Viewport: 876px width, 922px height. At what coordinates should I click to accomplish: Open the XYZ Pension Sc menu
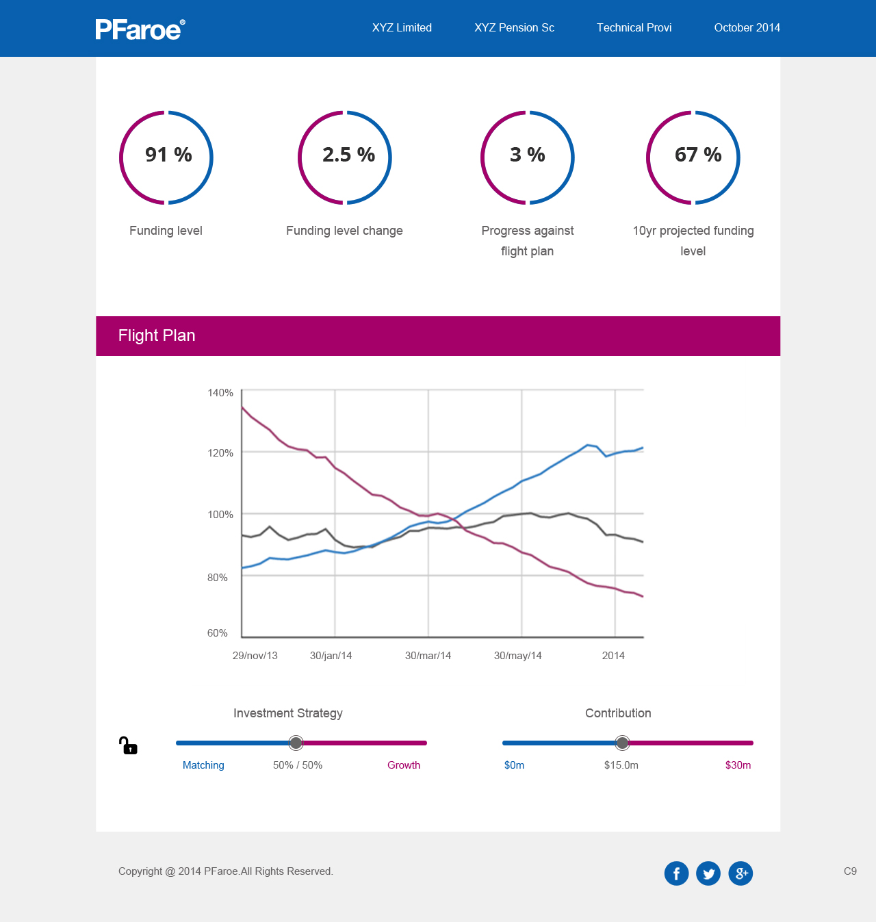coord(515,27)
